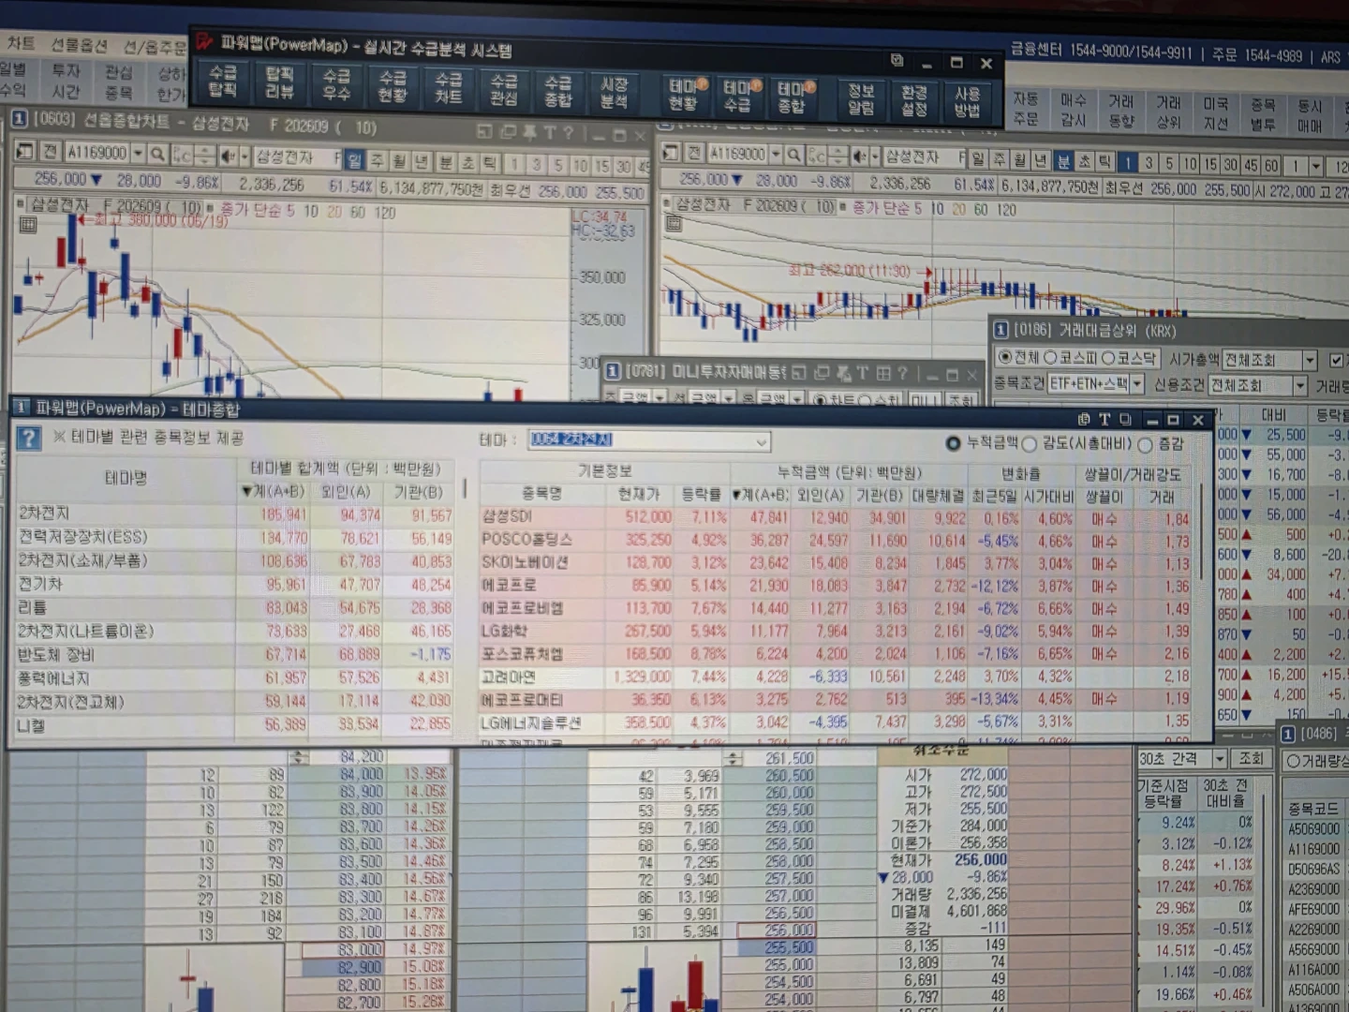Select the 증감 radio button
Viewport: 1349px width, 1012px height.
(x=1145, y=444)
